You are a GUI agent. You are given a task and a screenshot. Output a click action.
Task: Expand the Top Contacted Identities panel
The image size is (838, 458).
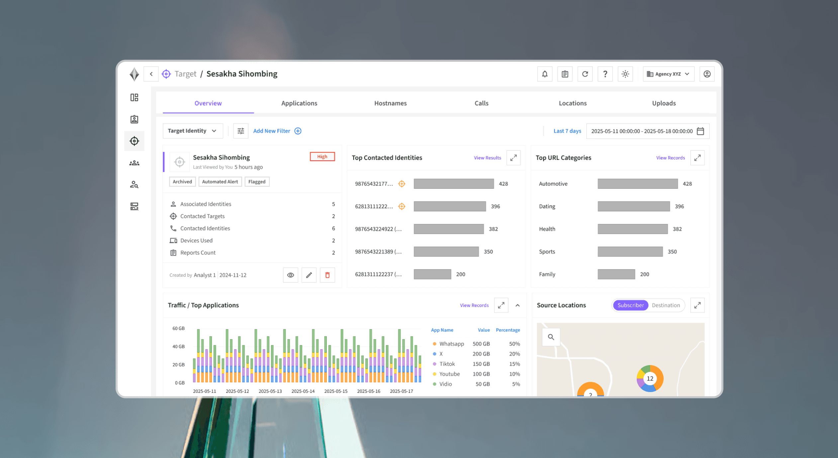(x=513, y=158)
